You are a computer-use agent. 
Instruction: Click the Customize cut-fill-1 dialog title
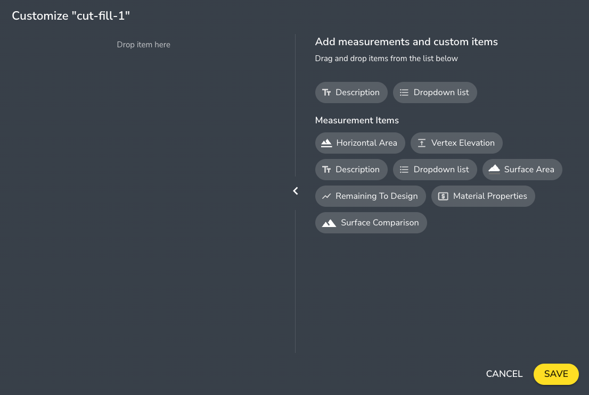[x=71, y=15]
